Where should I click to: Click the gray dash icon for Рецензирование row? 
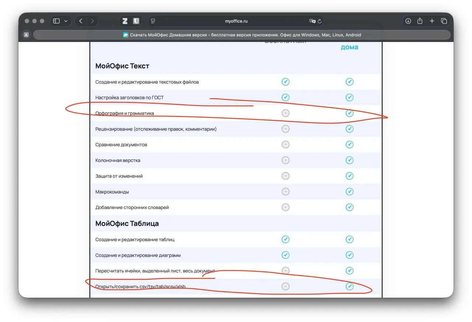pyautogui.click(x=285, y=129)
